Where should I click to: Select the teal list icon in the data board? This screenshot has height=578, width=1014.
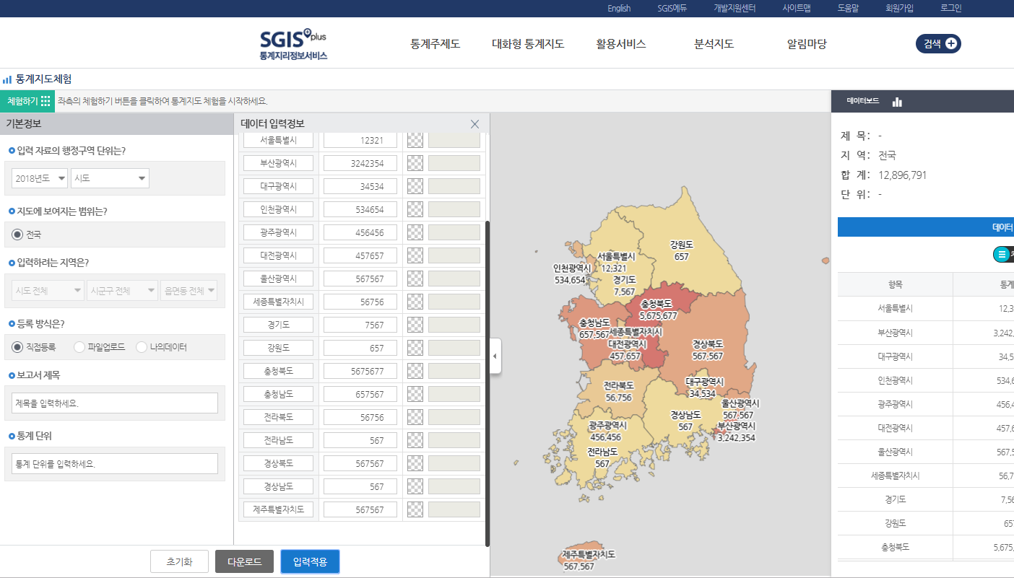click(1002, 254)
